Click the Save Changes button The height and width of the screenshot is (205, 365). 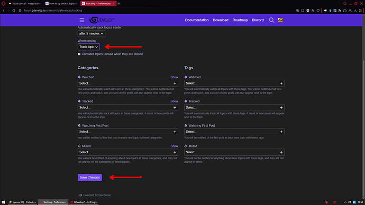coord(89,178)
